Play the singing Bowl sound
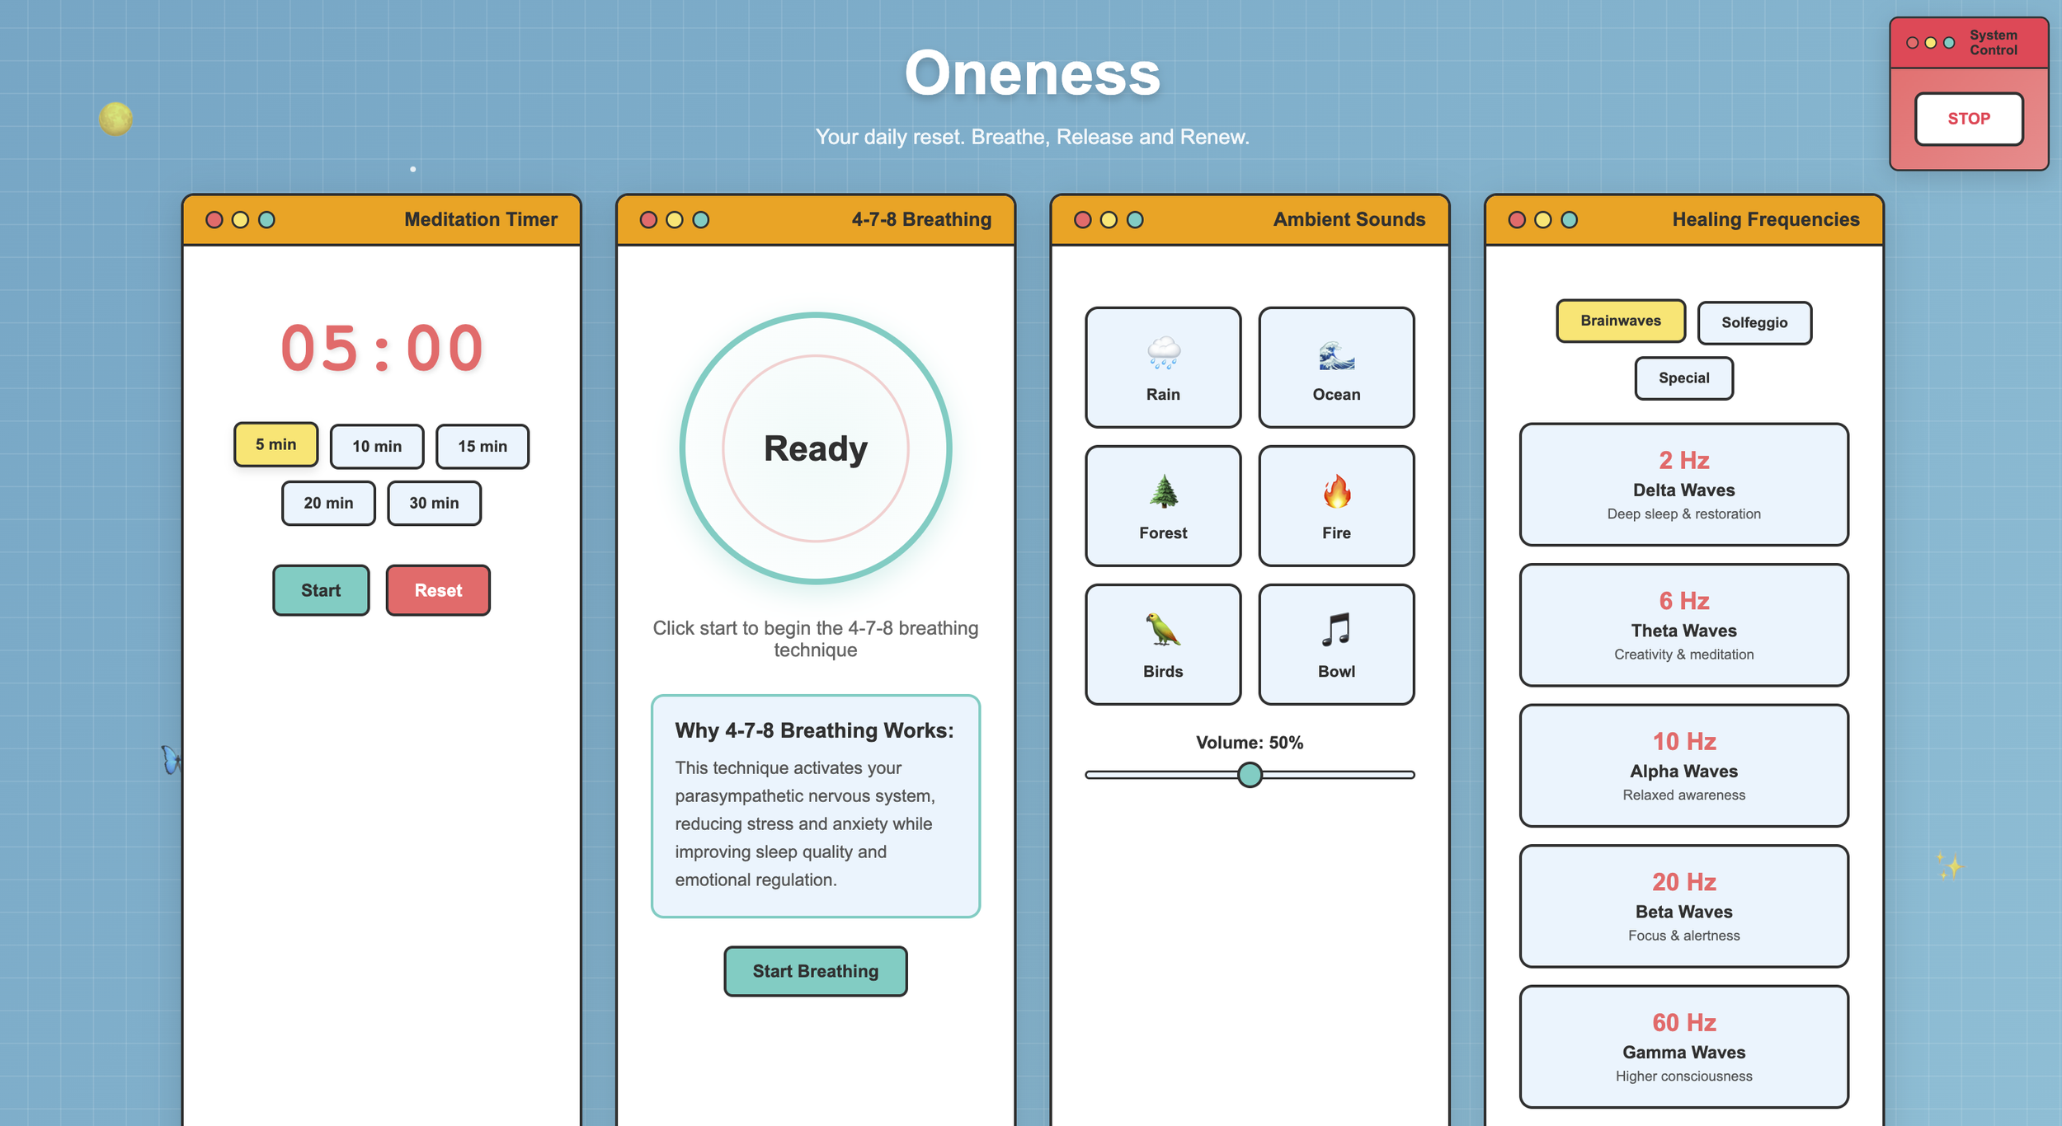Viewport: 2062px width, 1126px height. pos(1335,645)
